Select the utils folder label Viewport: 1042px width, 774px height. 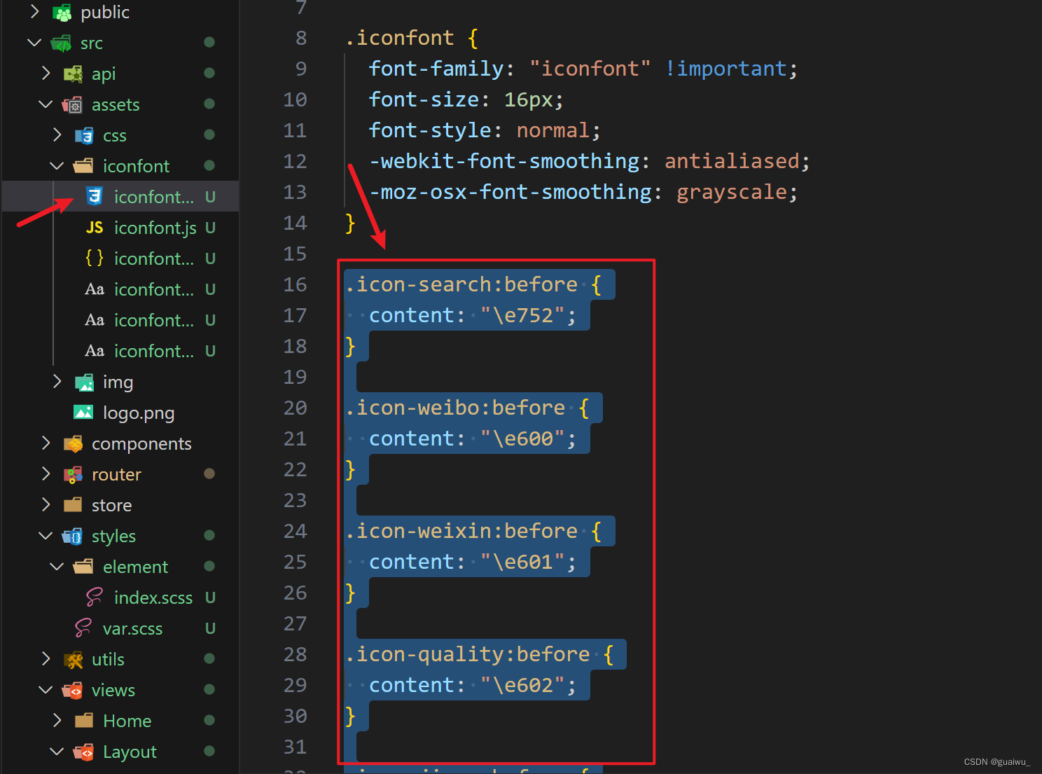(108, 659)
